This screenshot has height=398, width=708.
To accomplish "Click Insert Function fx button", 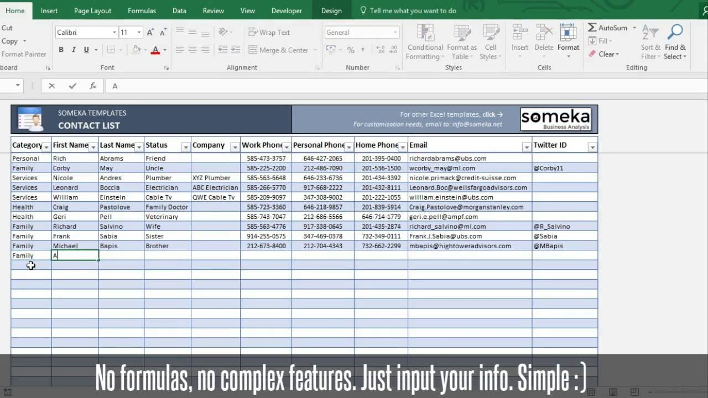I will coord(93,86).
